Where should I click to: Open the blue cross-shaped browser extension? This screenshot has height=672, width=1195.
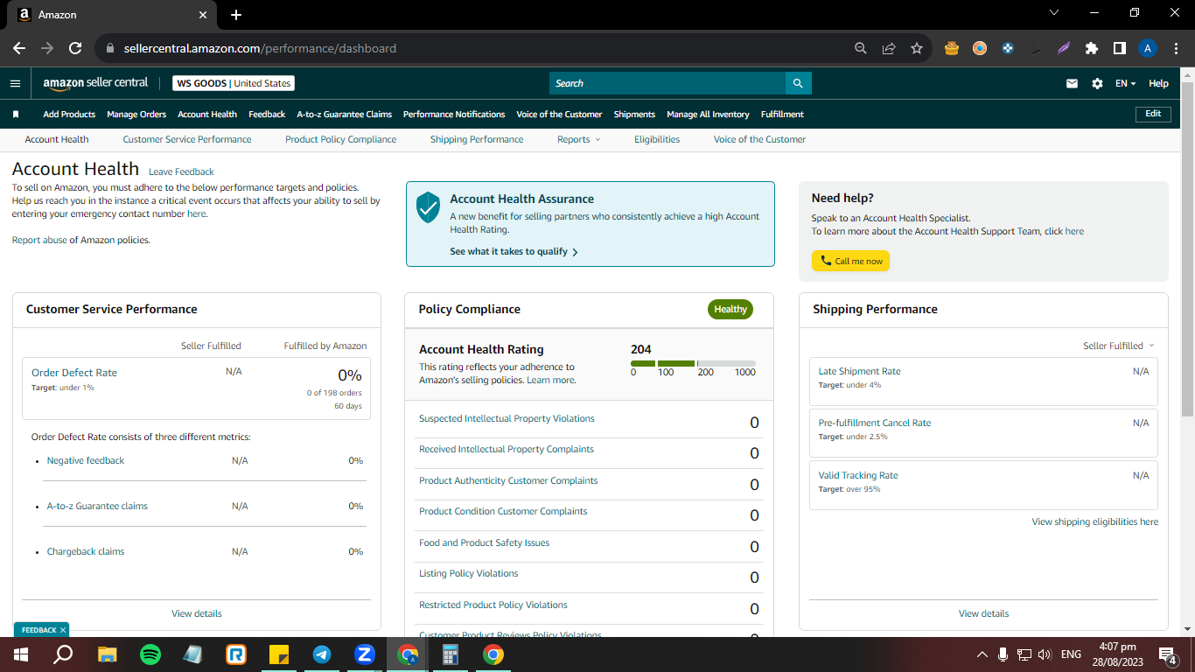click(x=1008, y=49)
